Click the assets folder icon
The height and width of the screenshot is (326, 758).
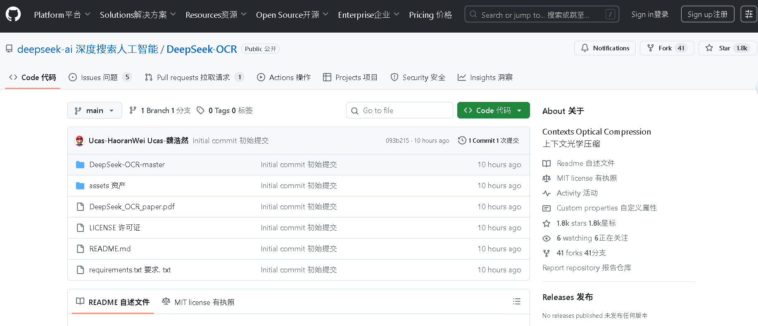(80, 186)
